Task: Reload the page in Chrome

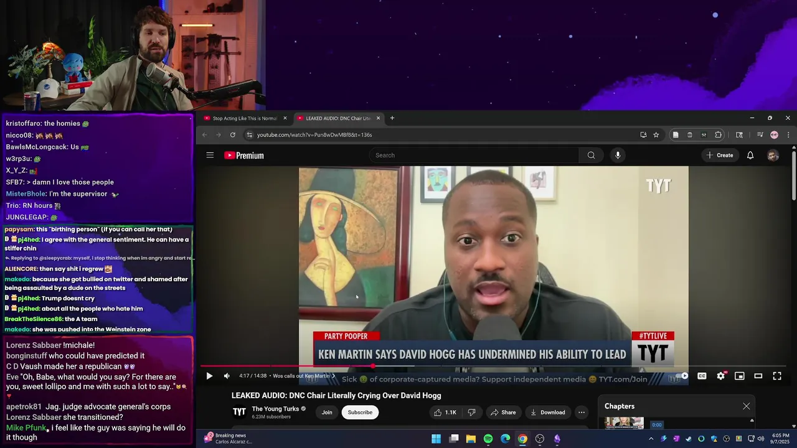Action: click(233, 135)
